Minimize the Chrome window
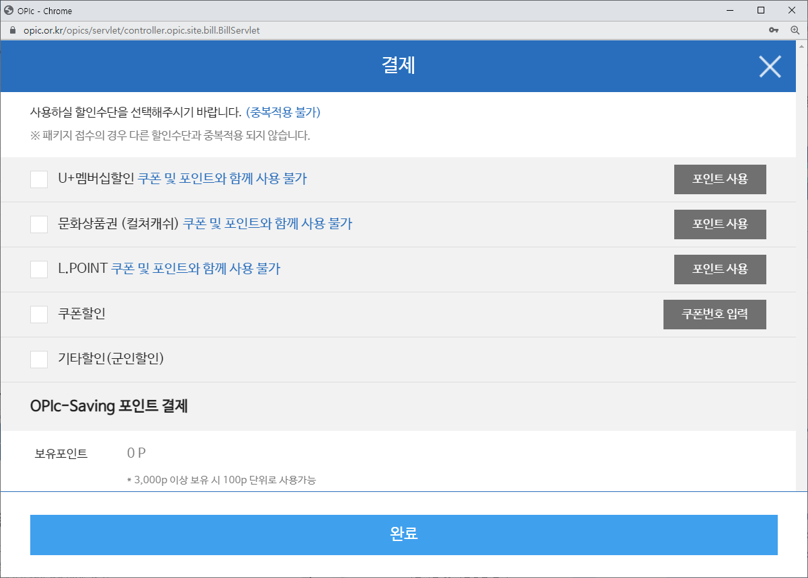Viewport: 808px width, 578px height. (730, 10)
